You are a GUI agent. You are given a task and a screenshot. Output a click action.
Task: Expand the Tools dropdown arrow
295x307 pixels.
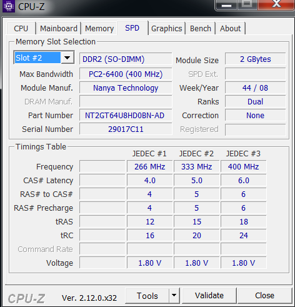click(x=174, y=296)
